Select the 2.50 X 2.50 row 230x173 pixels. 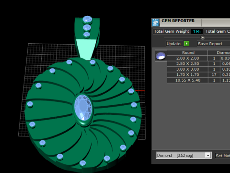click(x=198, y=63)
